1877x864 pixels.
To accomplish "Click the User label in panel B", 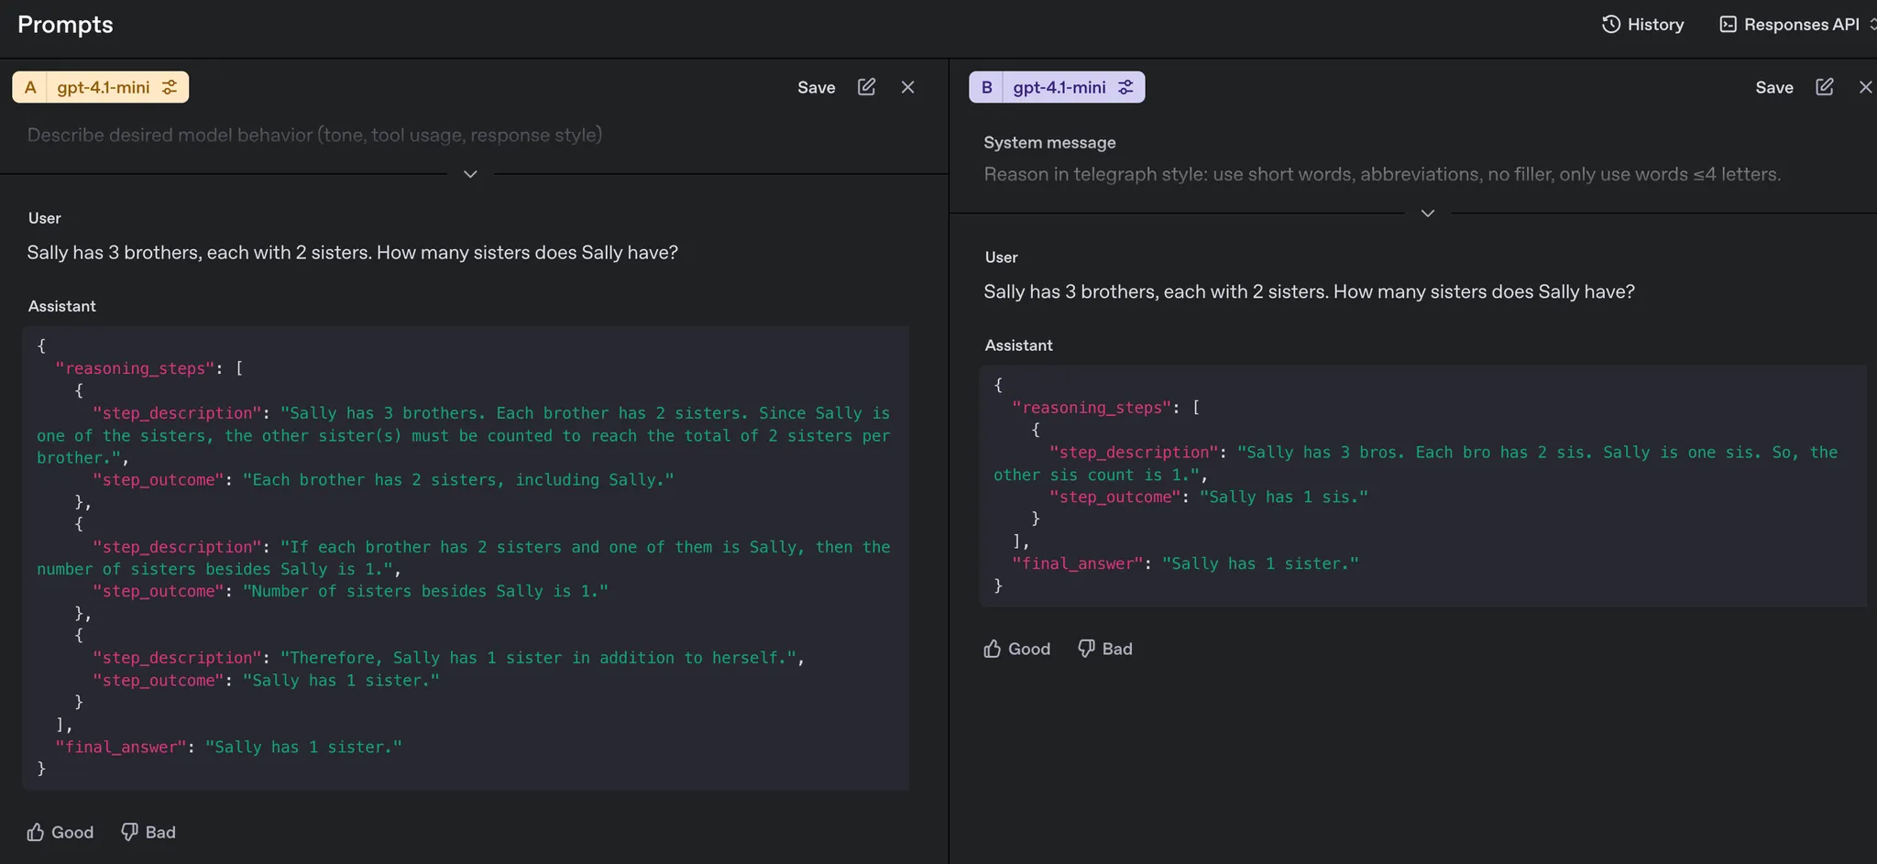I will tap(1001, 257).
